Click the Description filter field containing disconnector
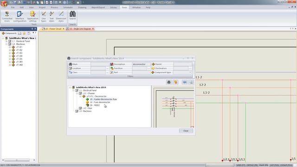This screenshot has width=297, height=167. (141, 64)
